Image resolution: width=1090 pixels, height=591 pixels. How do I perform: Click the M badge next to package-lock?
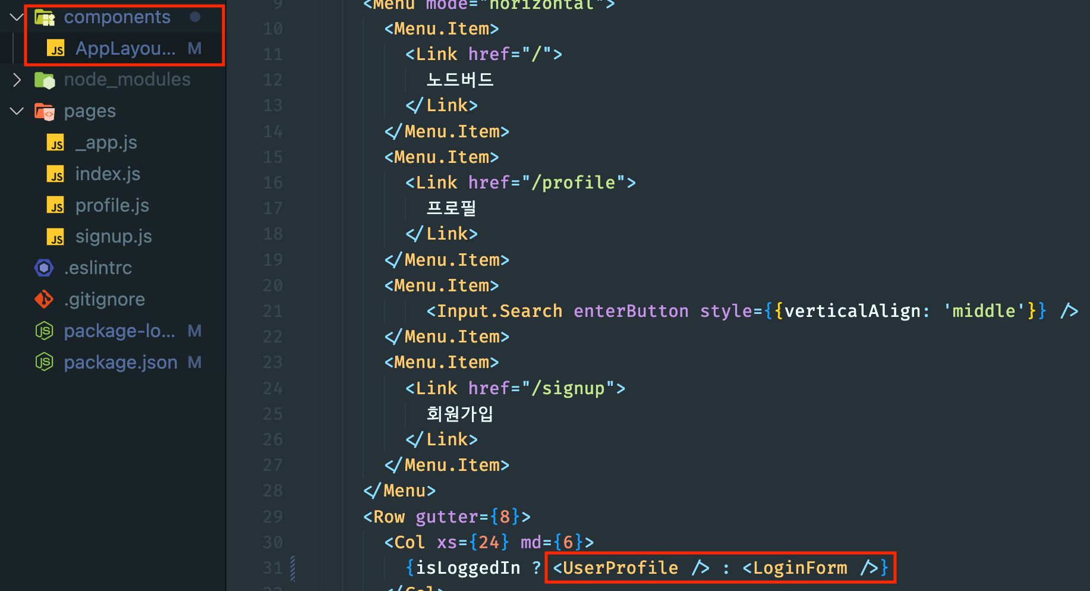coord(194,331)
